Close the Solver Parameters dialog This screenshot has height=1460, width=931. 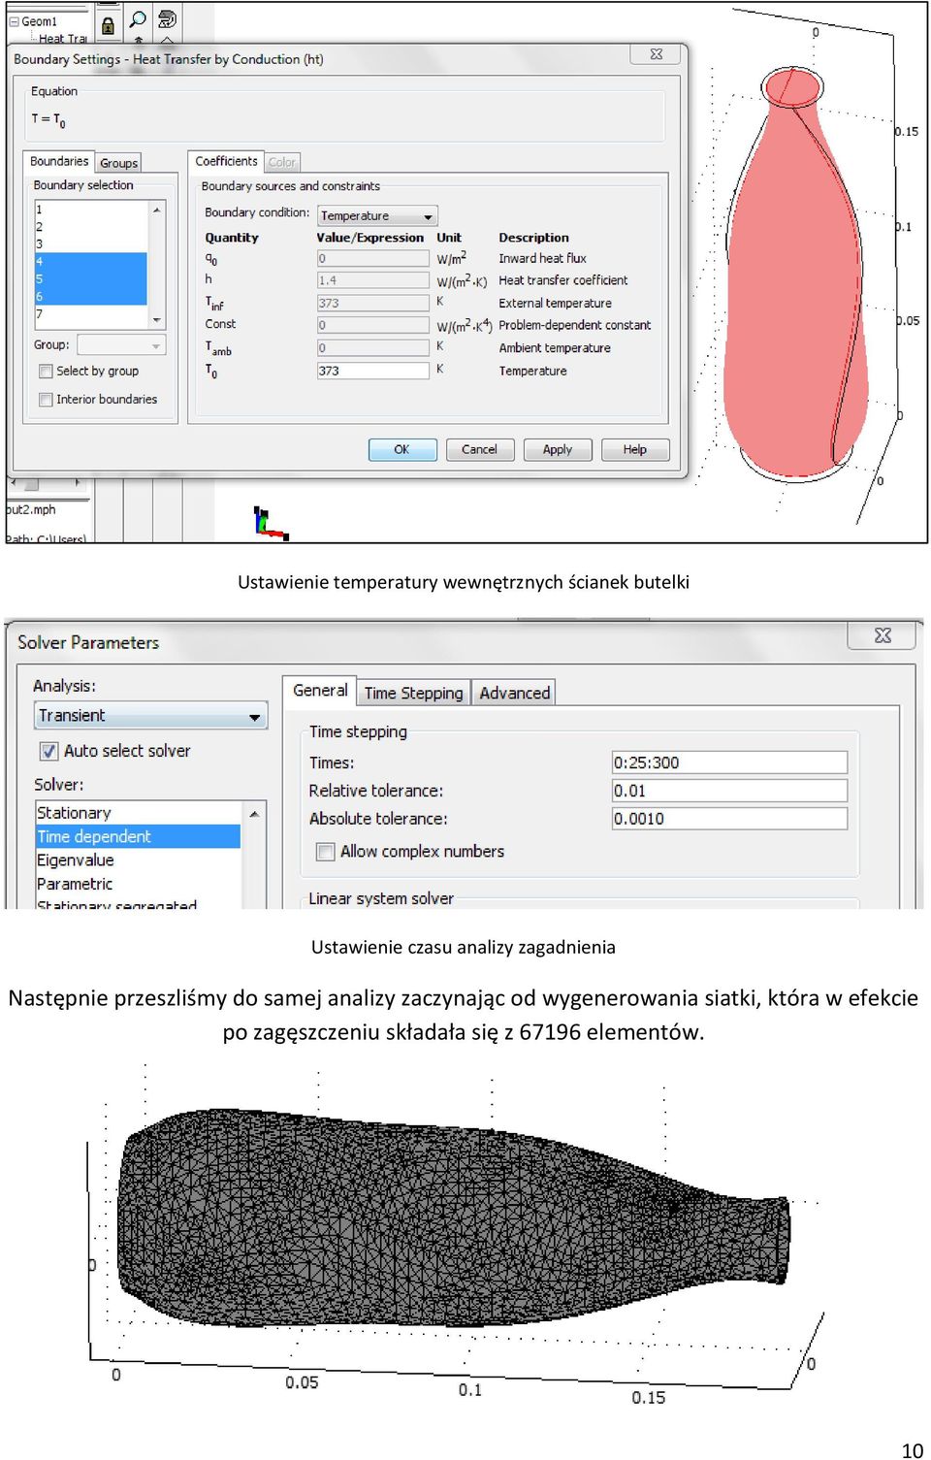pyautogui.click(x=883, y=635)
